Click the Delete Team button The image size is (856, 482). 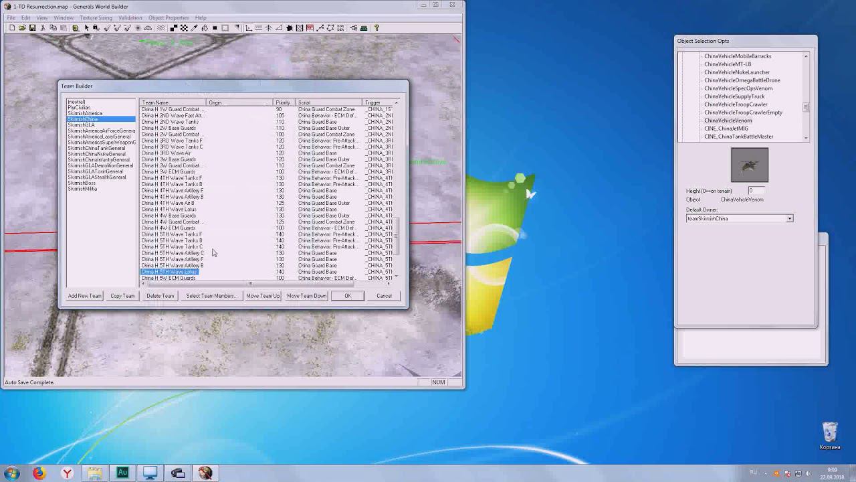click(x=160, y=296)
